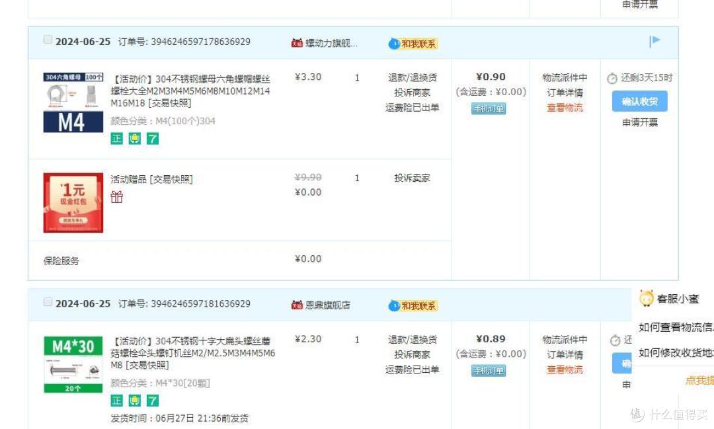Click 退款/退换货 for the M4*30 screw item
Viewport: 714px width, 429px height.
tap(412, 340)
